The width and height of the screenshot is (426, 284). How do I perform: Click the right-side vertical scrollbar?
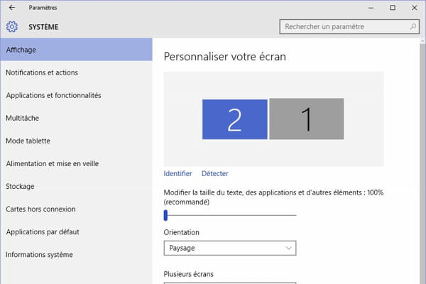(422, 161)
